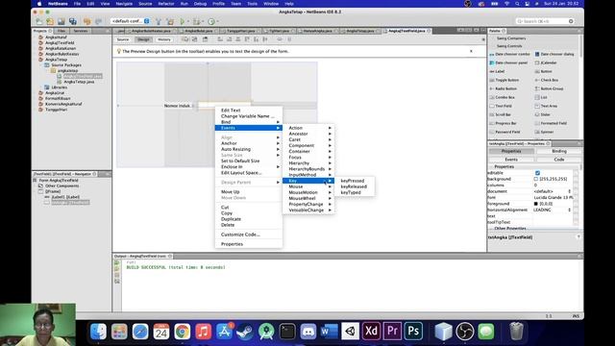Viewport: 615px width, 346px height.
Task: Open the Terminal app in the Dock
Action: pyautogui.click(x=287, y=332)
